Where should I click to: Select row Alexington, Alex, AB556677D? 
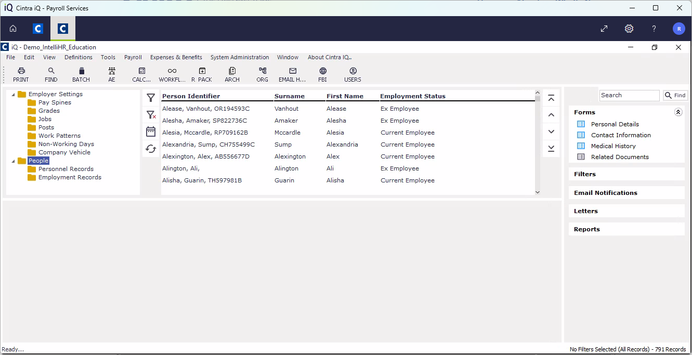pos(348,156)
